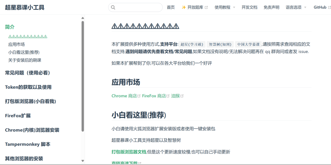Click the sidebar scrollbar thumb
Screen dimensions: 331x165
click(83, 76)
